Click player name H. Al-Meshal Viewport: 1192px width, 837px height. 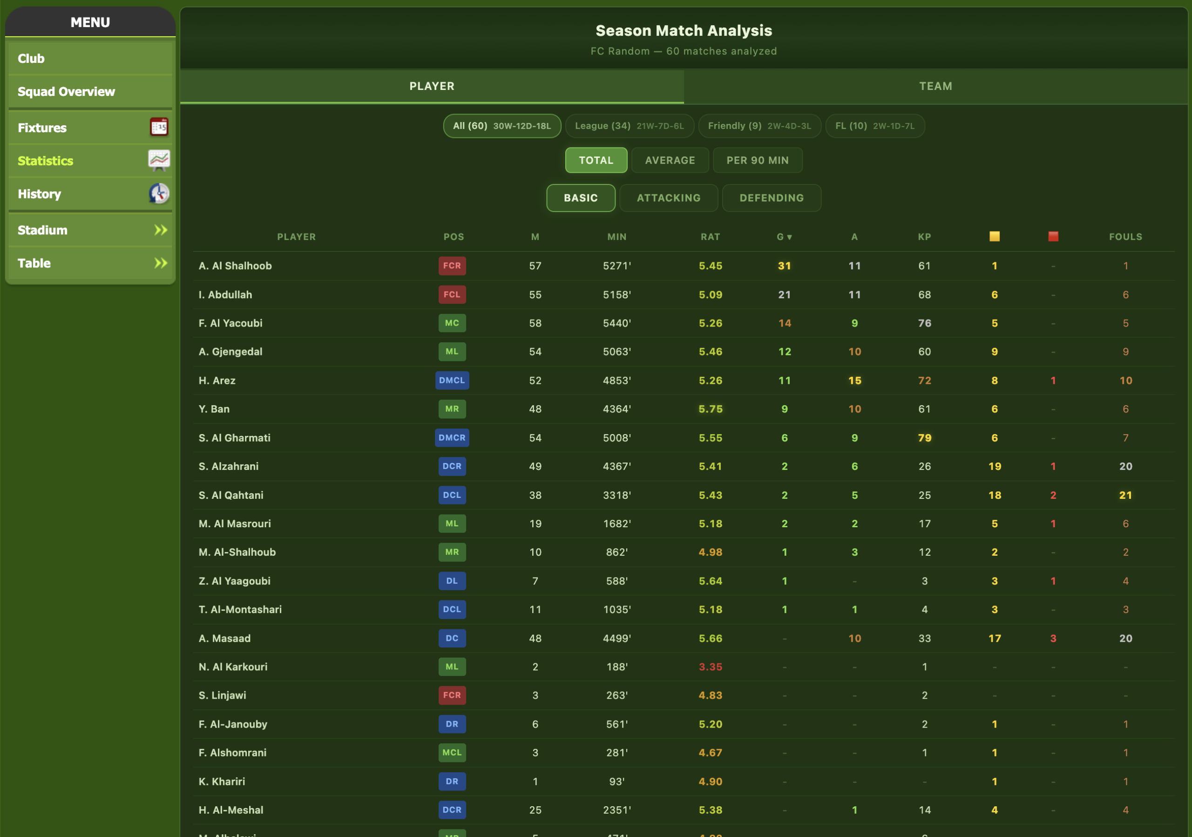pyautogui.click(x=230, y=810)
